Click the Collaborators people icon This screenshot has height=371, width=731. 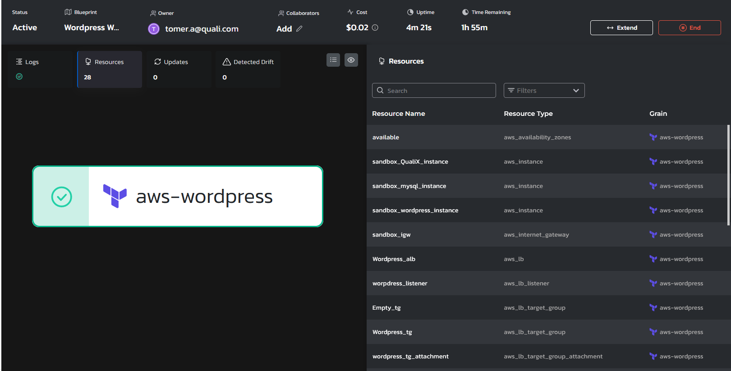click(281, 13)
